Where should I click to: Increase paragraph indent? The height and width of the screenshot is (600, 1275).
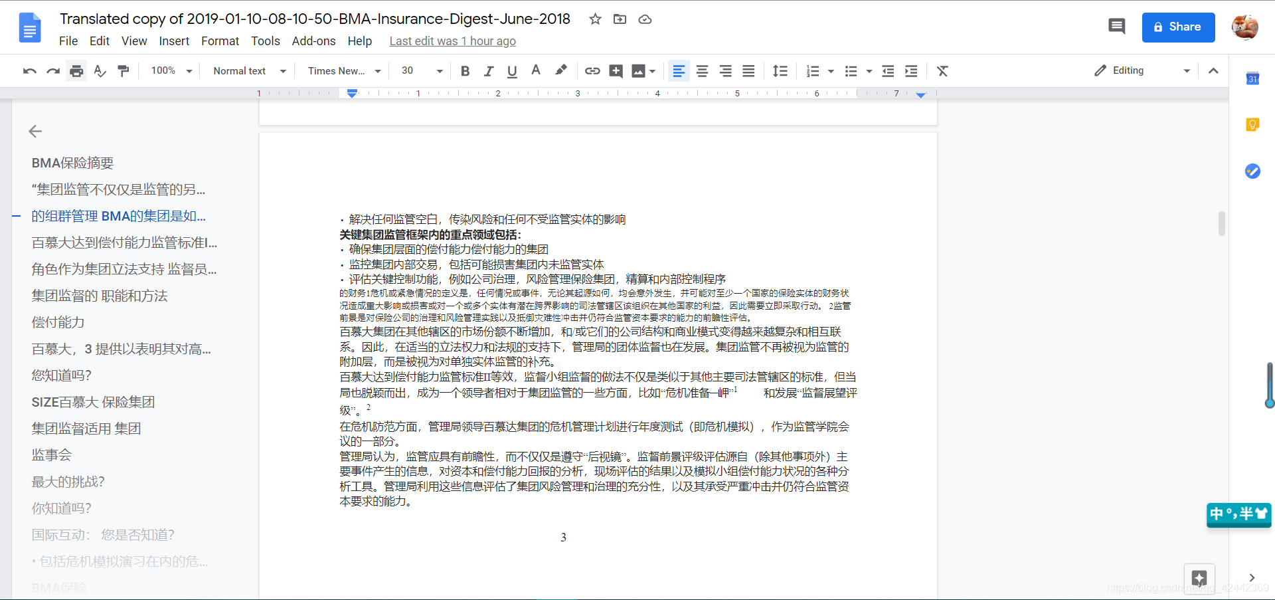[x=911, y=71]
